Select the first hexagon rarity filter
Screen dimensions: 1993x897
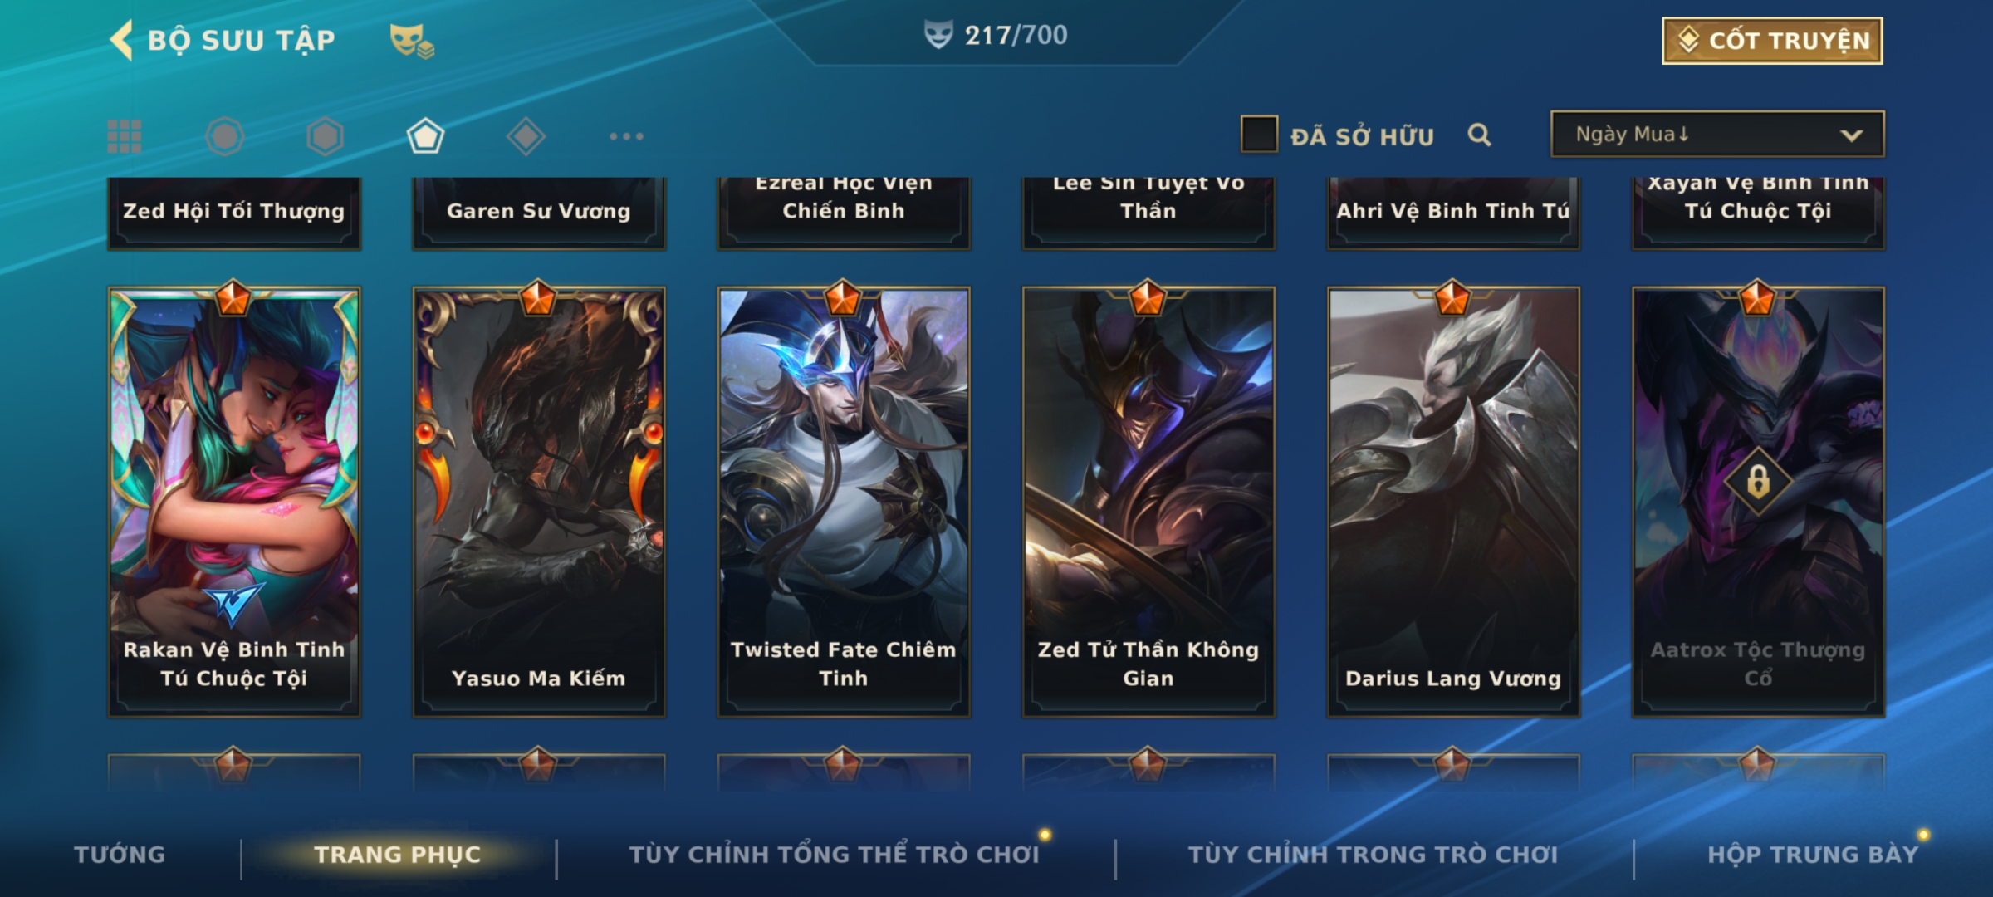(x=224, y=136)
